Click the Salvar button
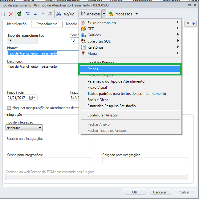This screenshot has width=199, height=199. point(185,192)
